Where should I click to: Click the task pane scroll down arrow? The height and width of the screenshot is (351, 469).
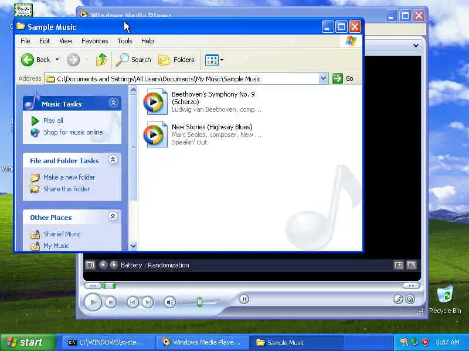[x=134, y=246]
